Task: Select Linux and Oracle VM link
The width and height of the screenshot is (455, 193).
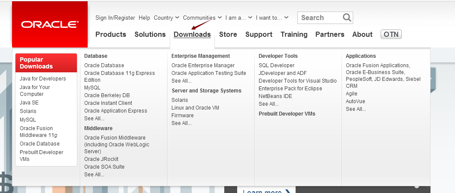Action: pyautogui.click(x=195, y=108)
